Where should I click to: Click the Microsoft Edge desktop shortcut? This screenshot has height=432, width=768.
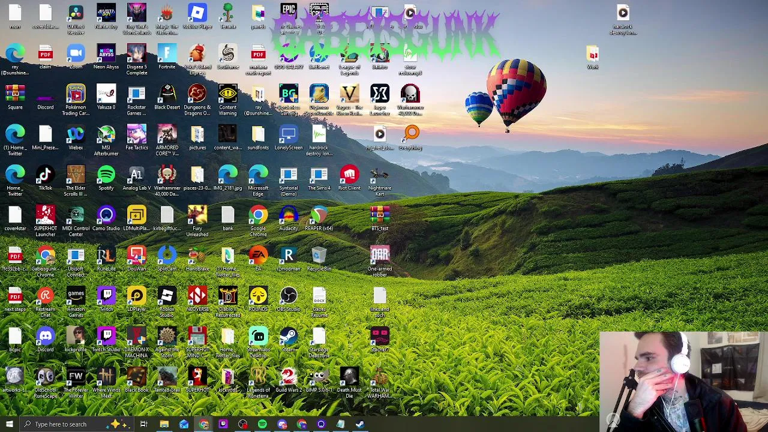click(258, 181)
